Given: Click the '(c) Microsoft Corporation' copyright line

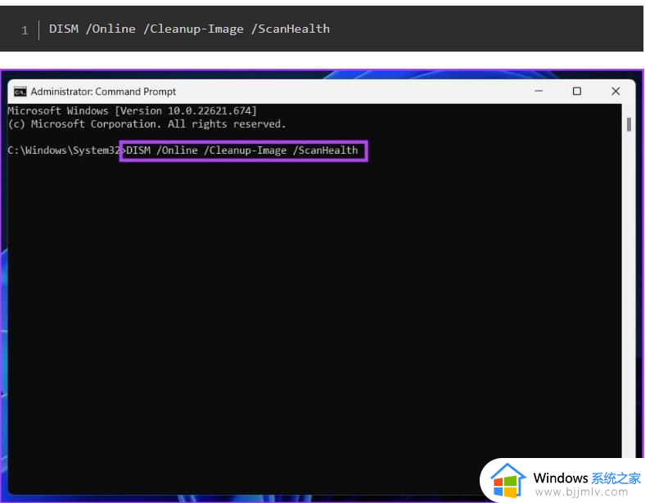Looking at the screenshot, I should pos(147,124).
